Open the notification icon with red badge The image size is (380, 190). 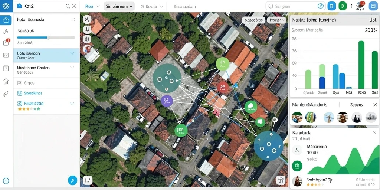(x=6, y=42)
